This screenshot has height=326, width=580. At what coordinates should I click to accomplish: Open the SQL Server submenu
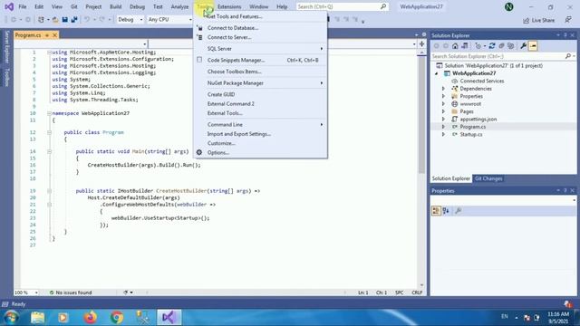tap(260, 49)
